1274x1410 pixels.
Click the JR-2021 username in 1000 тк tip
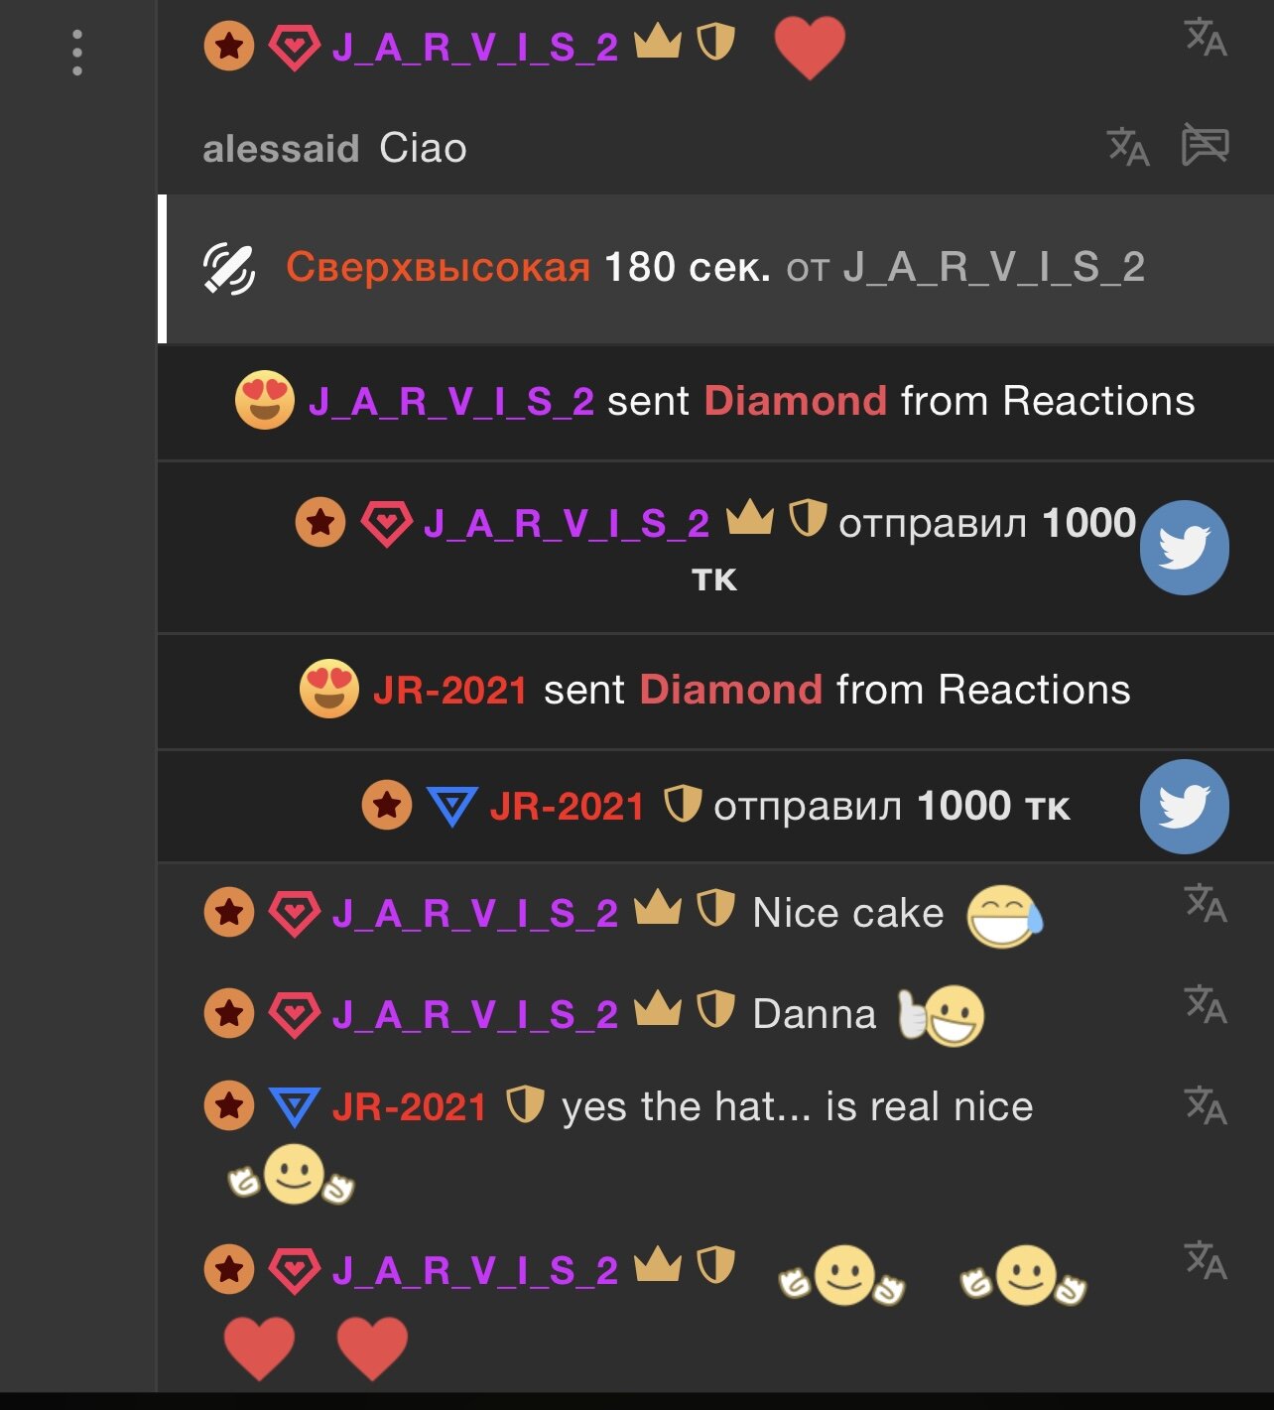tap(568, 807)
